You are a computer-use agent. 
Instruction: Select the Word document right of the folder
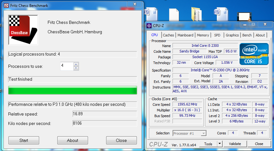coord(221,14)
